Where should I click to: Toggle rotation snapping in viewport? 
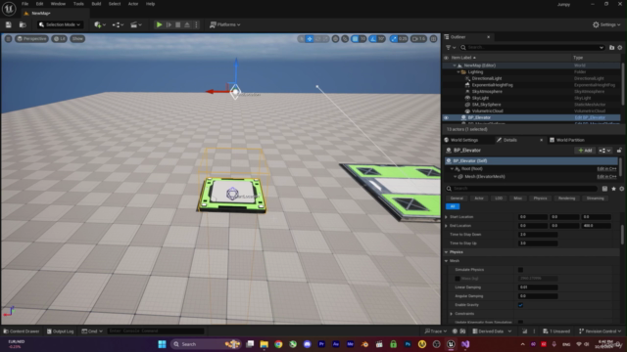(373, 39)
